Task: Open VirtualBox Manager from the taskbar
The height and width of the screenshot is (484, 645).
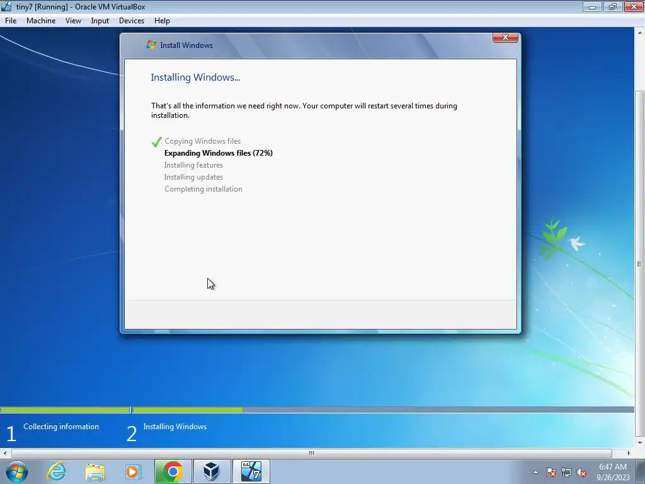Action: pyautogui.click(x=212, y=471)
